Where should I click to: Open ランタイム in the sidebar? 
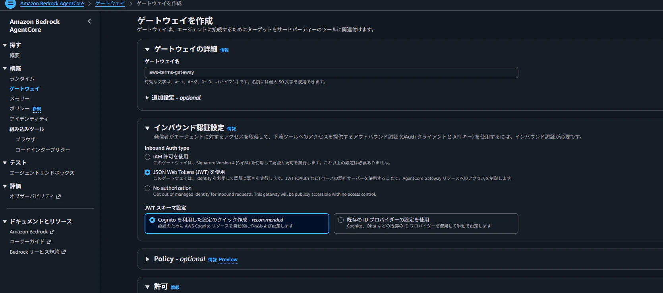pos(22,79)
